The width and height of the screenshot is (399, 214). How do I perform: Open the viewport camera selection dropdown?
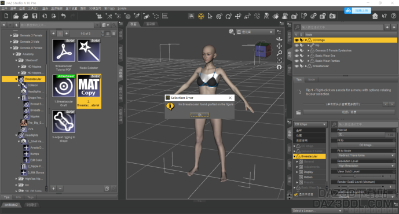[255, 32]
